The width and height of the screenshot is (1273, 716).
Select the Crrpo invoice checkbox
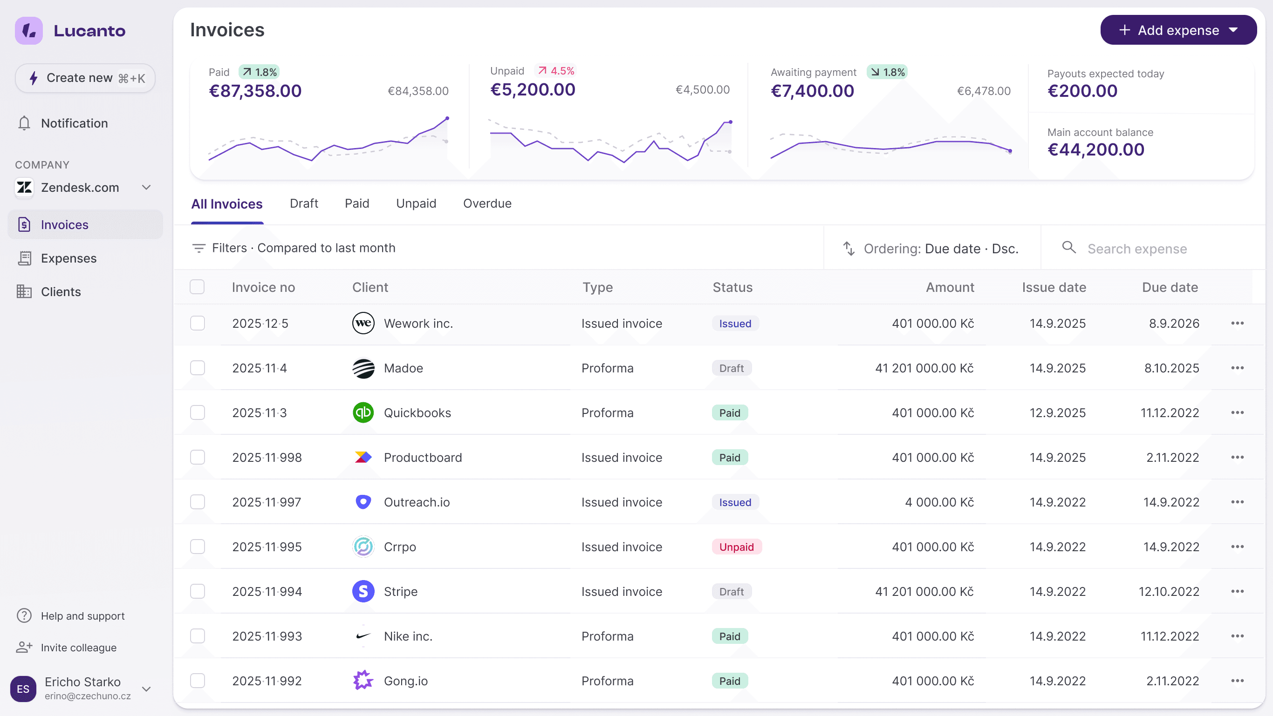(197, 547)
